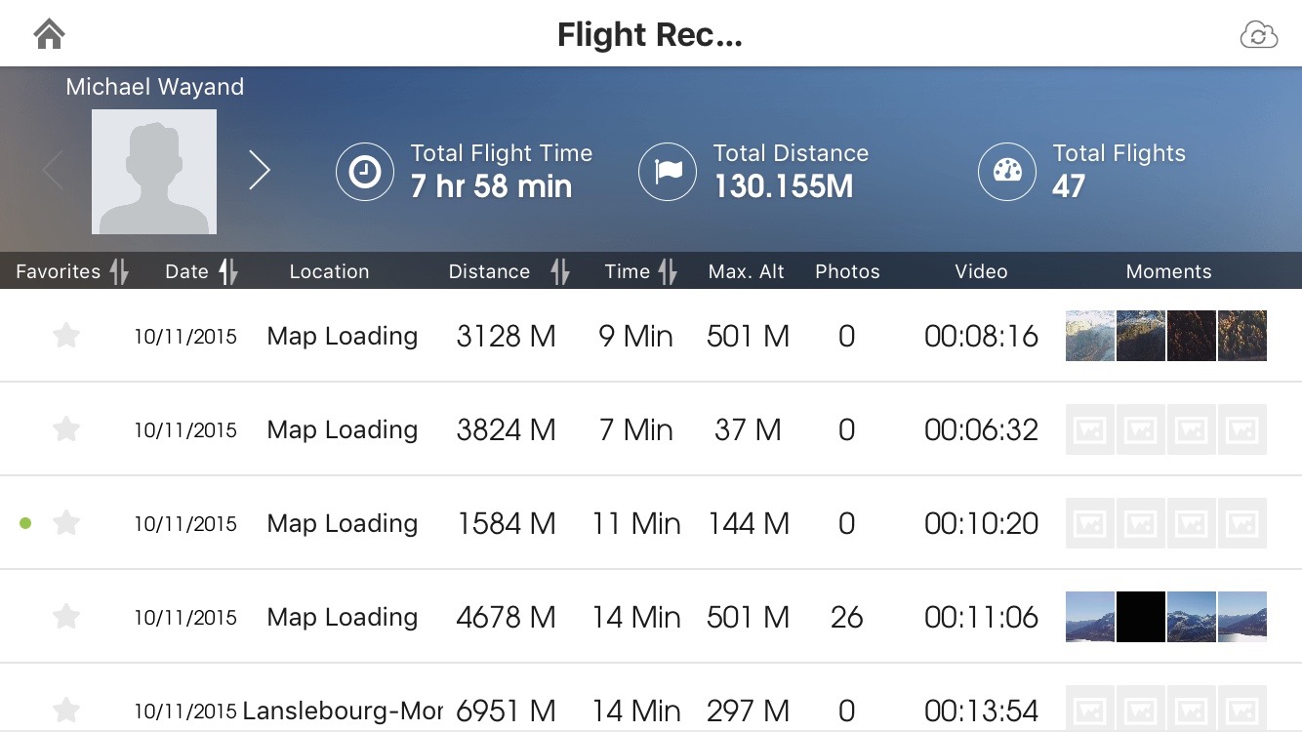This screenshot has height=732, width=1302.
Task: Open the 4678 M flight record
Action: (506, 617)
